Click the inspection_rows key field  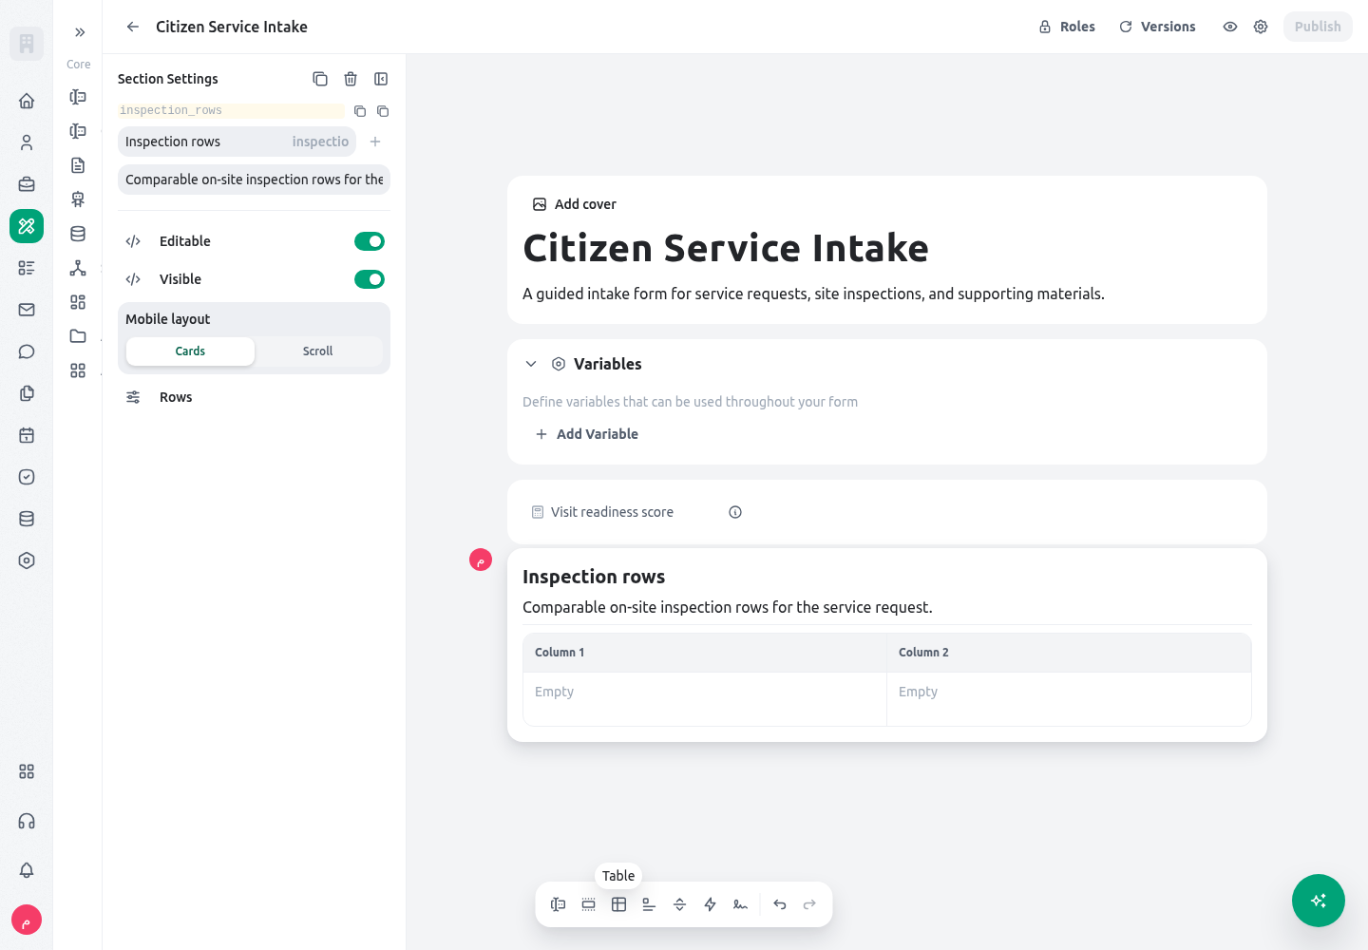pyautogui.click(x=232, y=111)
